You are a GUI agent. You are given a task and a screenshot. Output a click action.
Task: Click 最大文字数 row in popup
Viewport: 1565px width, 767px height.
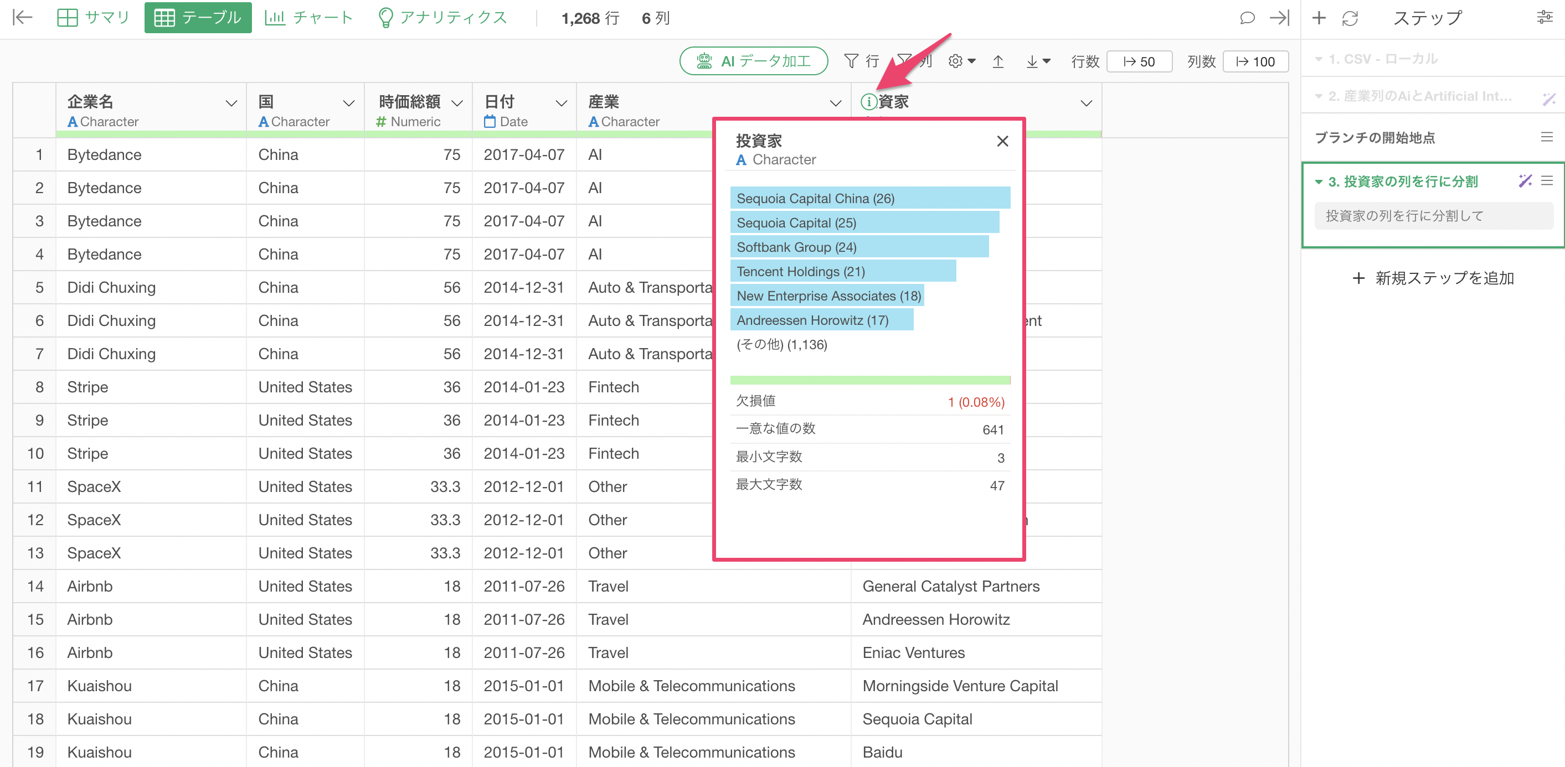870,485
